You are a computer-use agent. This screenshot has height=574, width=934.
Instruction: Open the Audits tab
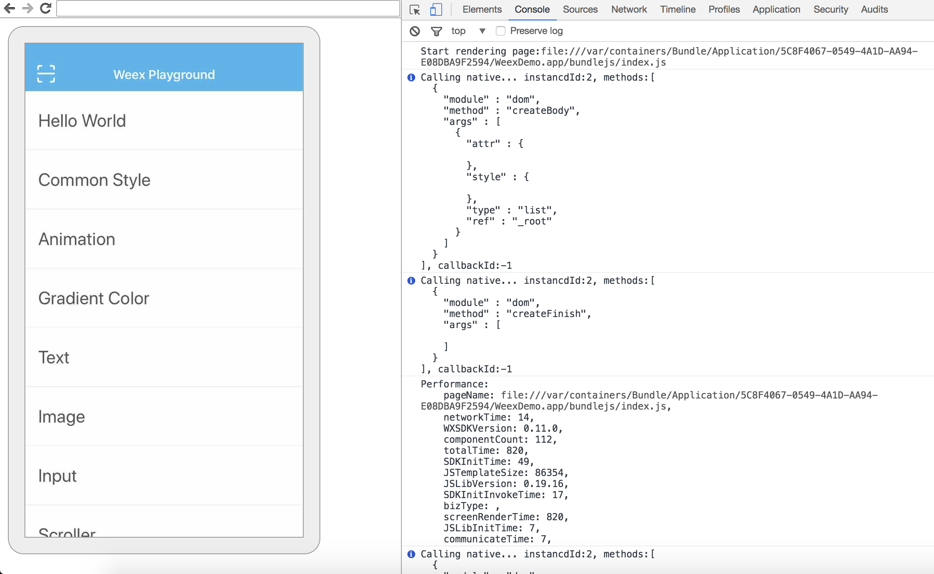tap(874, 9)
